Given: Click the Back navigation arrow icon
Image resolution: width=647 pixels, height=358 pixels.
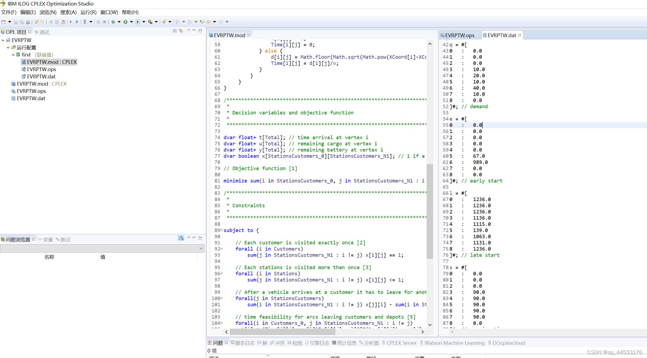Looking at the screenshot, I should [208, 22].
